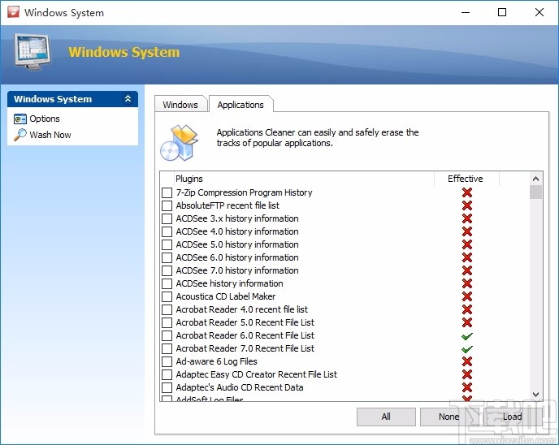
Task: Click plugin list scrollbar up arrow
Action: pyautogui.click(x=535, y=179)
